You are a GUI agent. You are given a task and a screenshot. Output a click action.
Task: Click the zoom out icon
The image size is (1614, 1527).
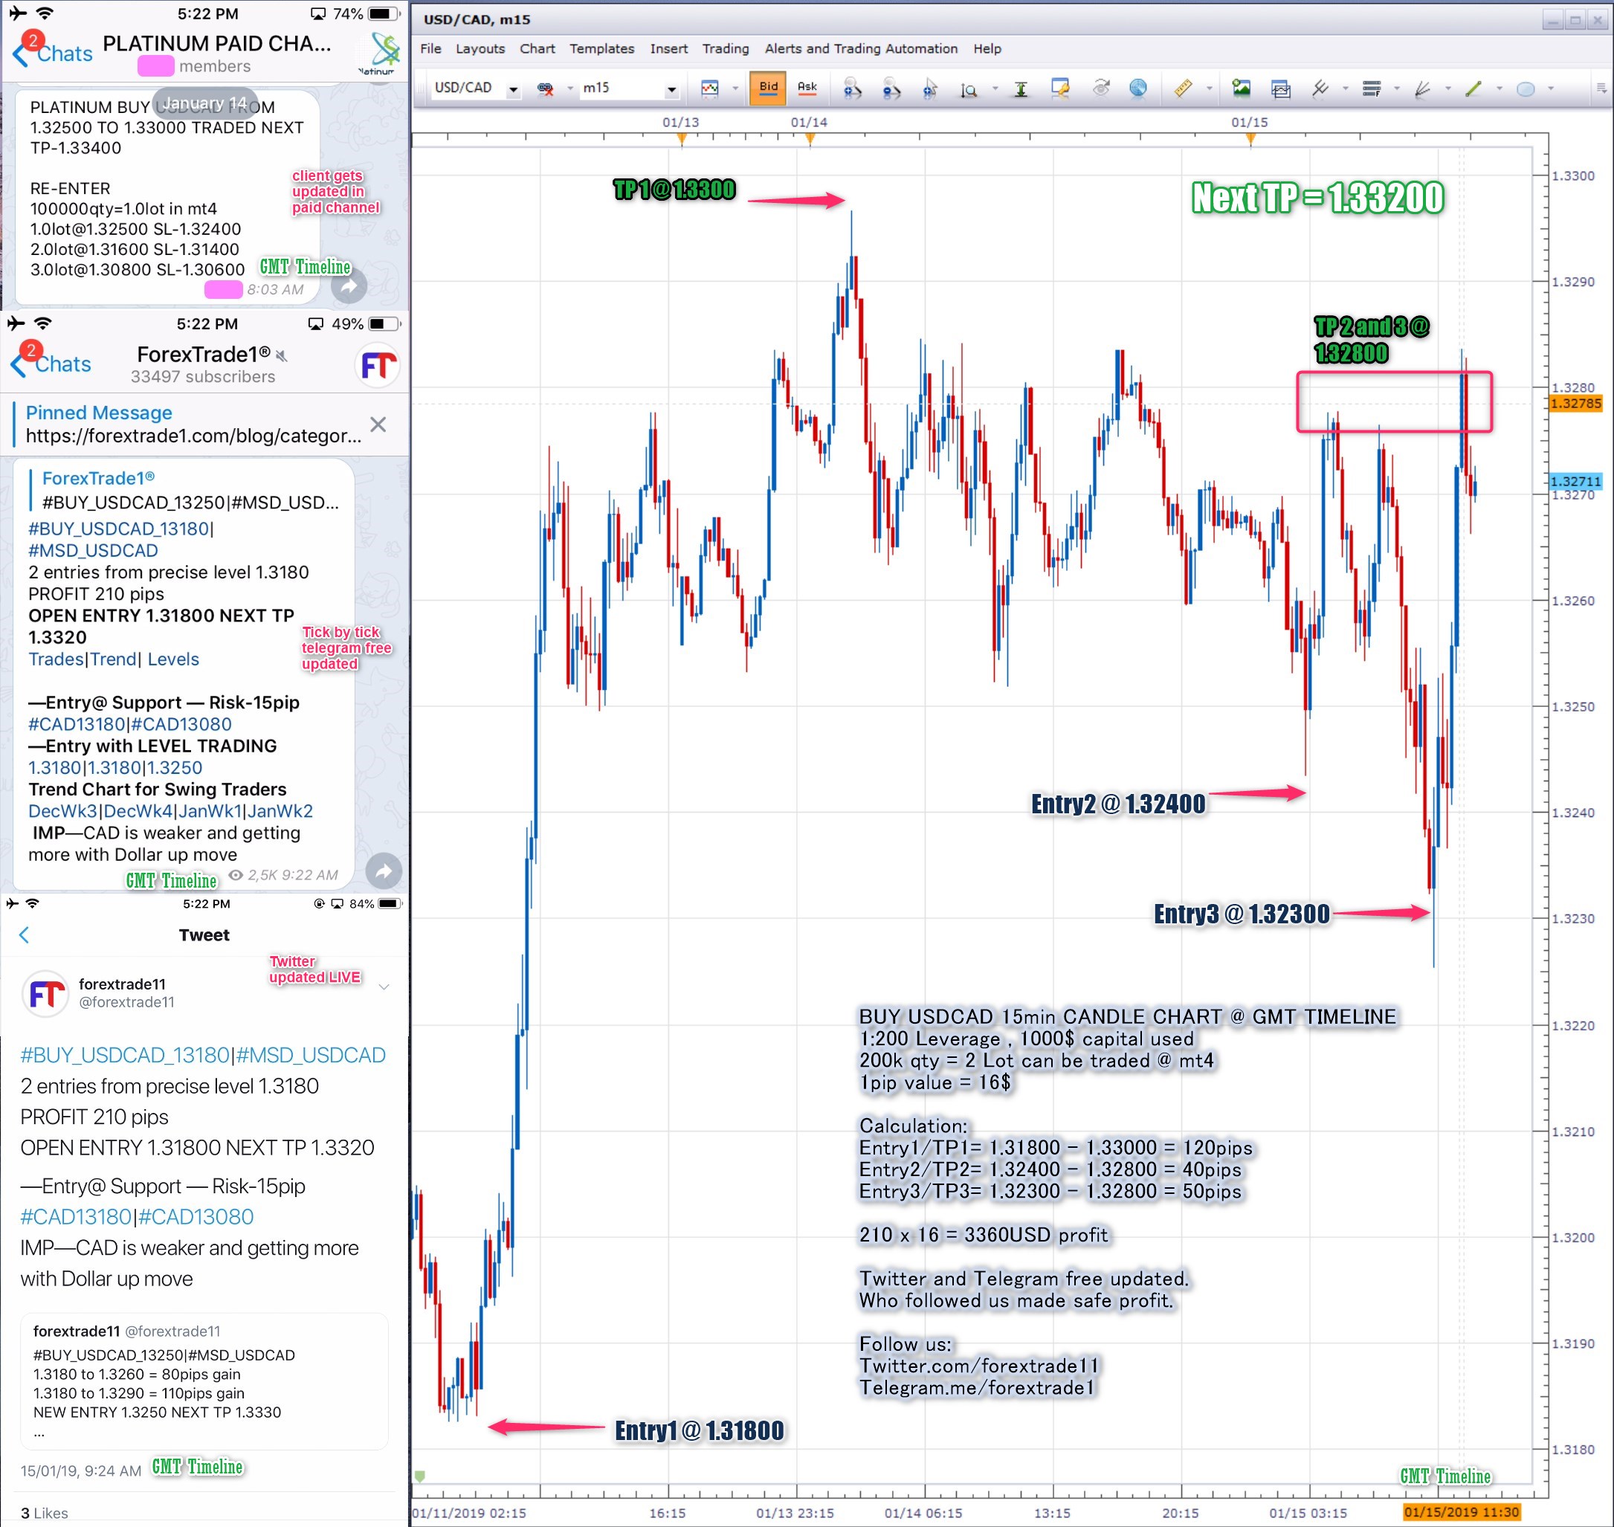(x=891, y=88)
